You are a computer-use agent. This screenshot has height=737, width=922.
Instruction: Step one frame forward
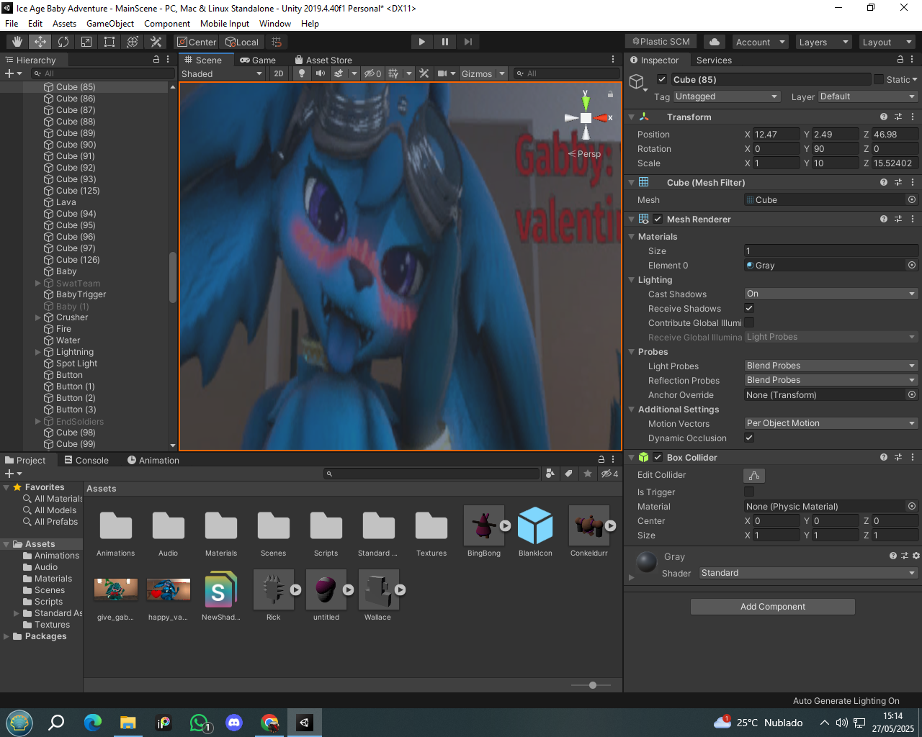(468, 42)
